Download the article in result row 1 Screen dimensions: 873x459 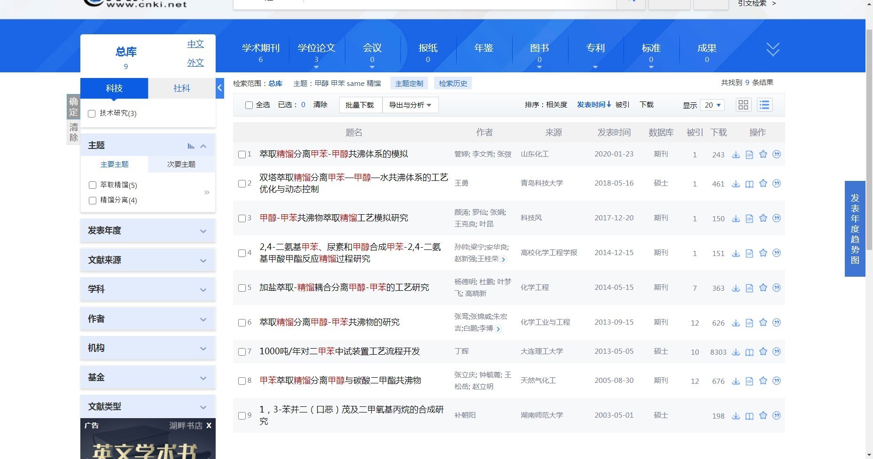736,155
